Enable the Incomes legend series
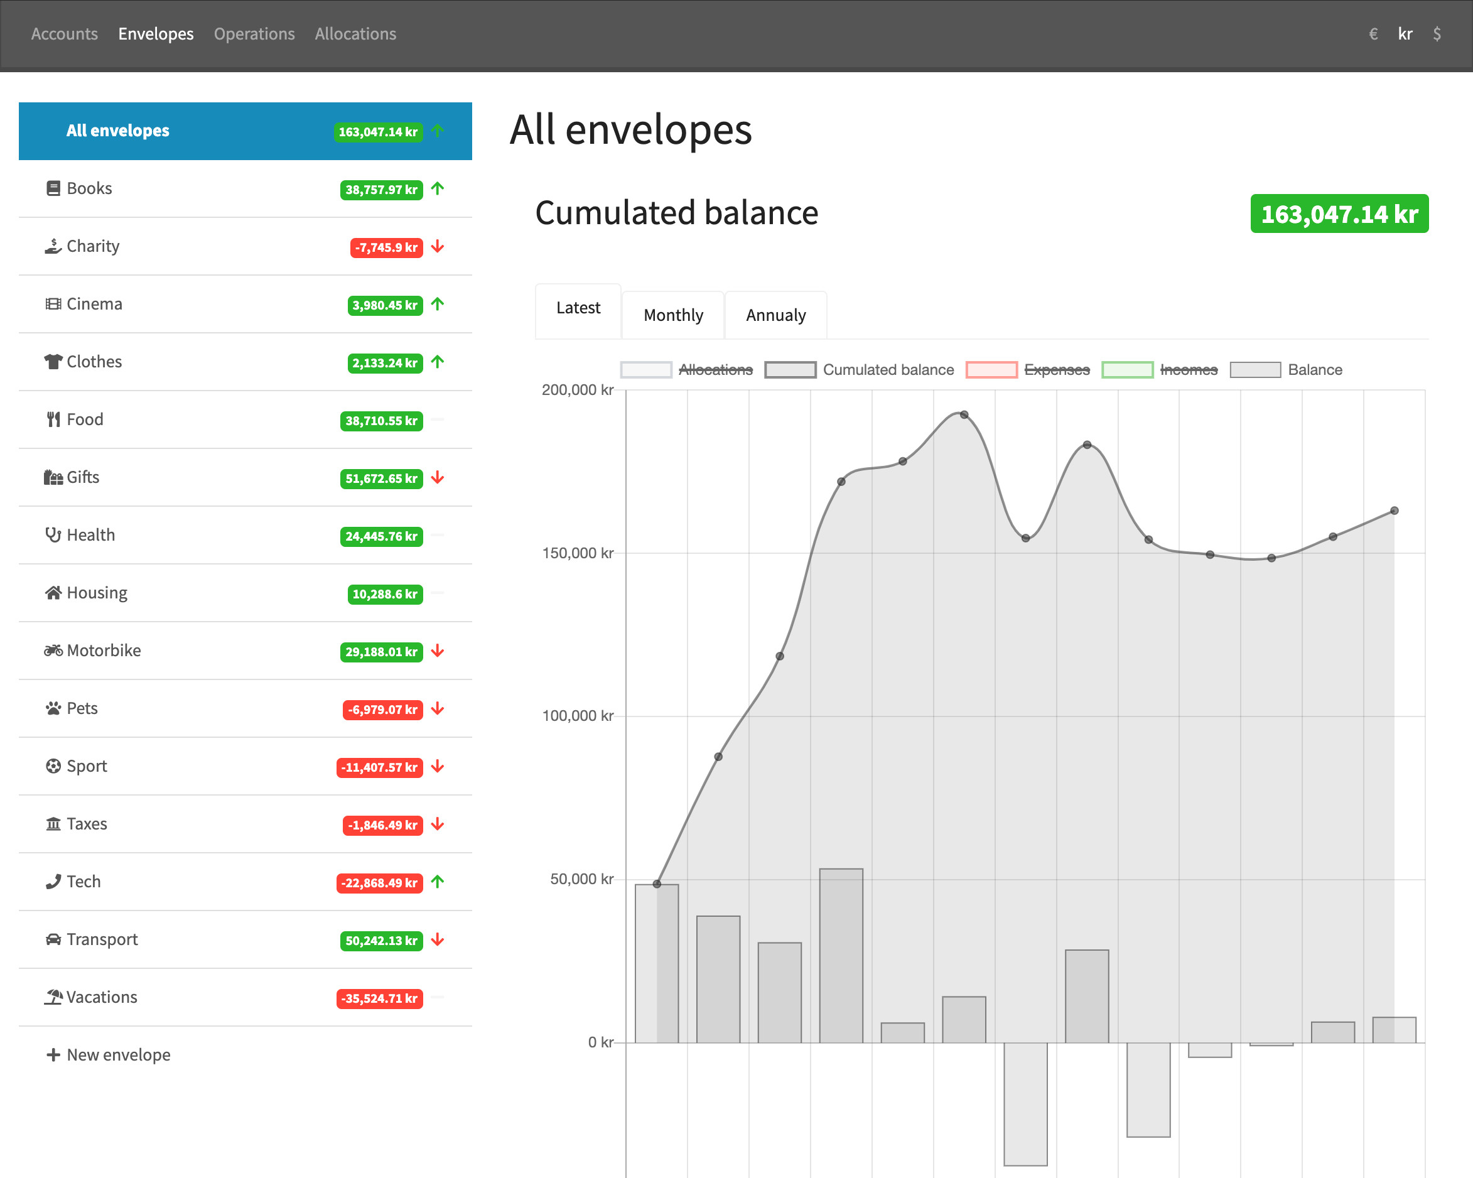 pos(1188,370)
